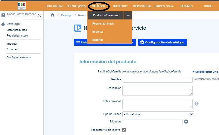Screen dimensions: 219x135
Task: Open Configurar catálogo in the sidebar
Action: [19, 57]
